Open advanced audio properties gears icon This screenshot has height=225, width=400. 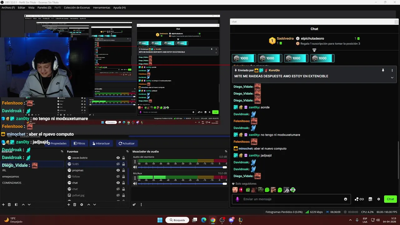pos(134,205)
